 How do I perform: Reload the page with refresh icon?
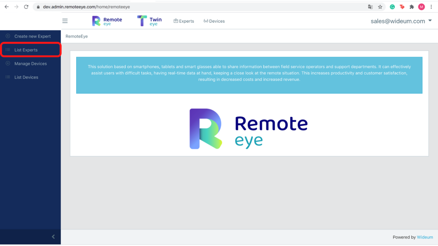[26, 7]
